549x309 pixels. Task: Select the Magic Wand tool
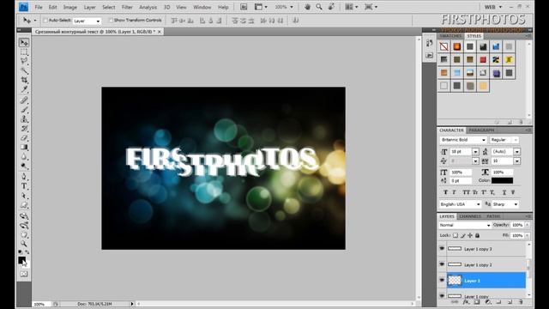[24, 70]
